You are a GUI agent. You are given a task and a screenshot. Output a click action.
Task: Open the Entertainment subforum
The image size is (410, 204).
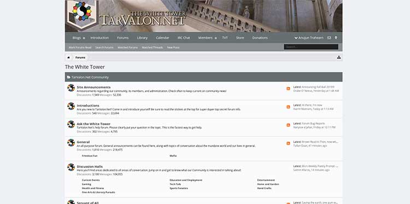pyautogui.click(x=266, y=180)
